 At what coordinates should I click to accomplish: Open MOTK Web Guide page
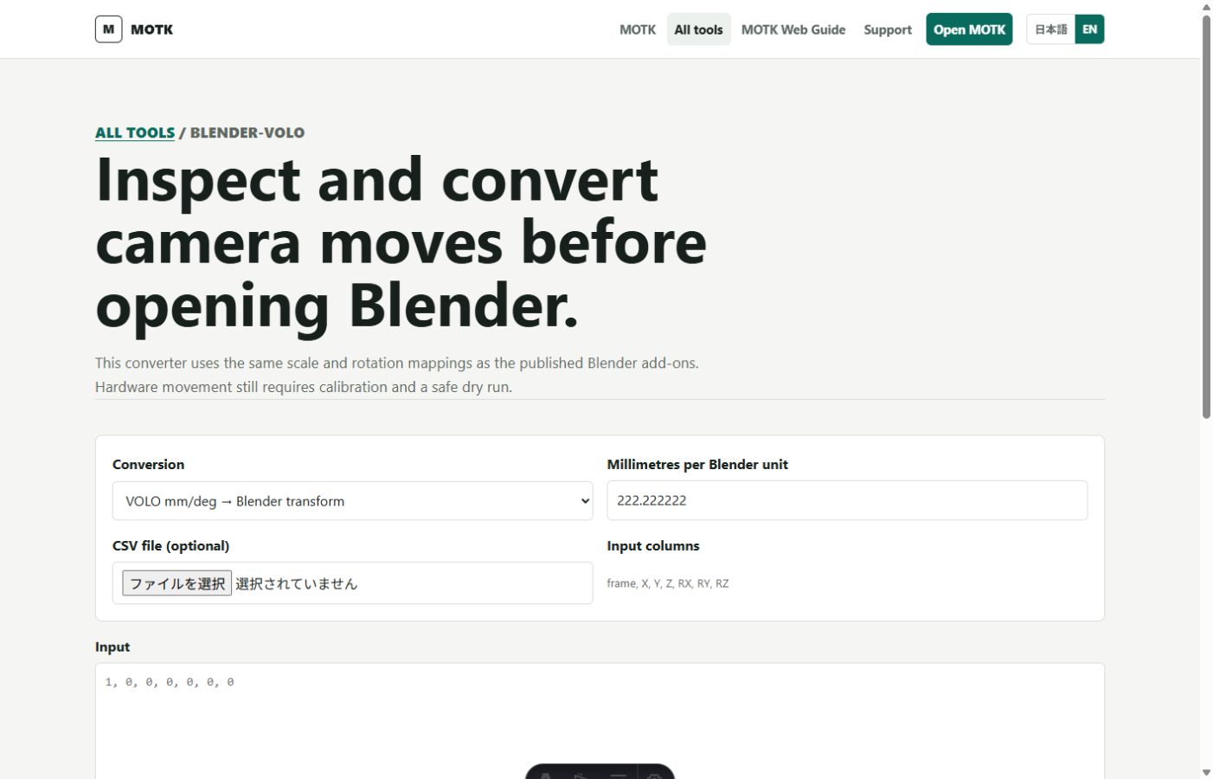(x=793, y=29)
